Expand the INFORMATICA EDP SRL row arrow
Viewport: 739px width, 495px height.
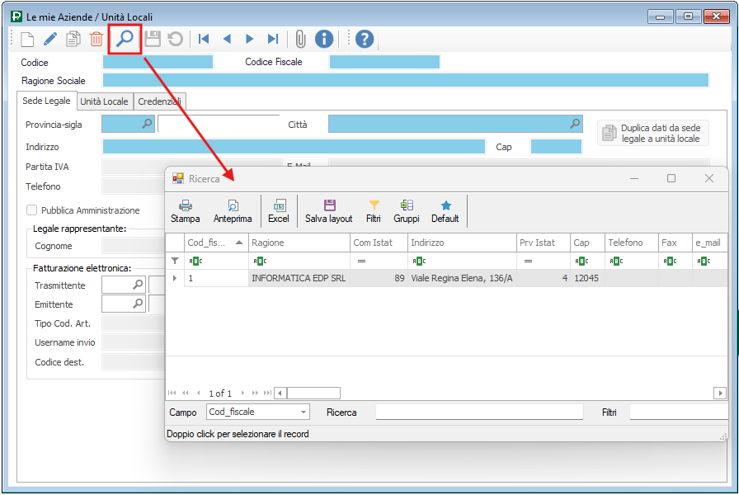[174, 279]
